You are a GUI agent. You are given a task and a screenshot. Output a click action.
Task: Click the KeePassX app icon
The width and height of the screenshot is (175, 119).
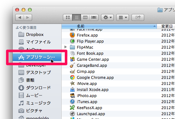(x=72, y=108)
